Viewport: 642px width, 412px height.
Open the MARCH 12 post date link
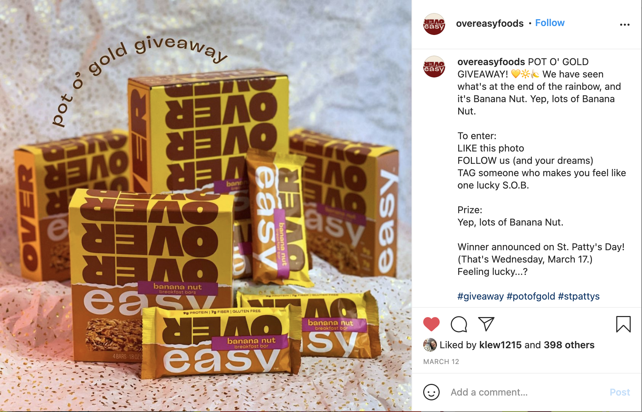click(441, 362)
